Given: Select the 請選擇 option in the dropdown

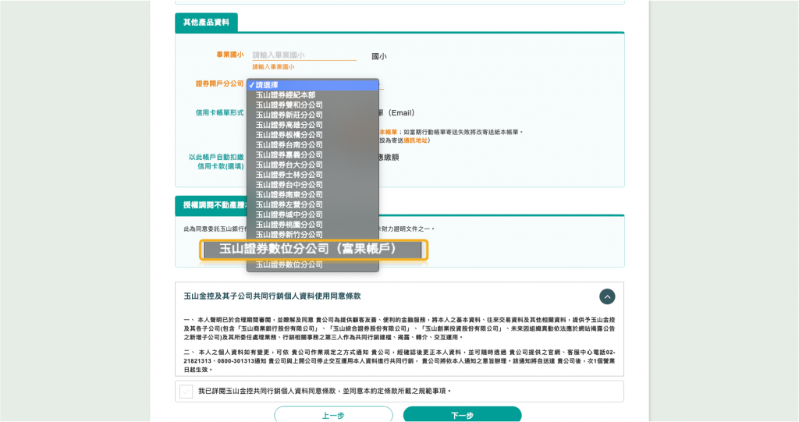Looking at the screenshot, I should coord(313,85).
